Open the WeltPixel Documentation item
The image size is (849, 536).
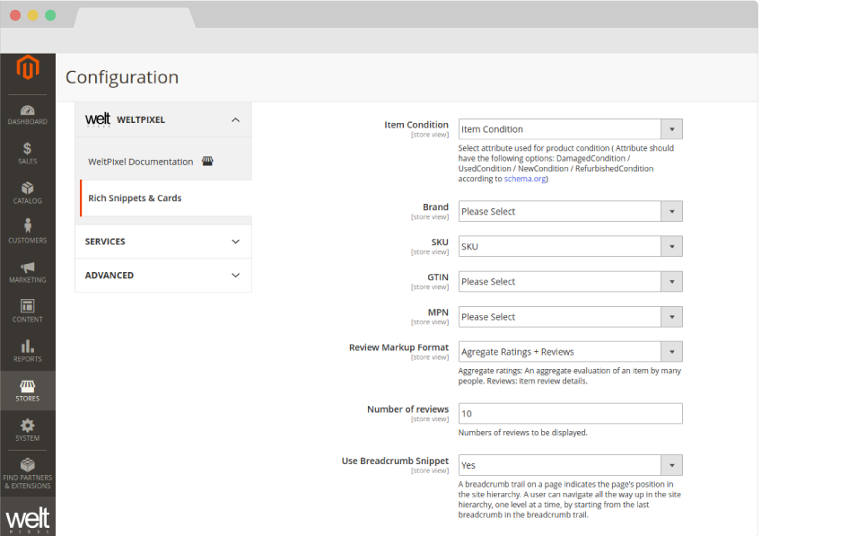(x=141, y=162)
